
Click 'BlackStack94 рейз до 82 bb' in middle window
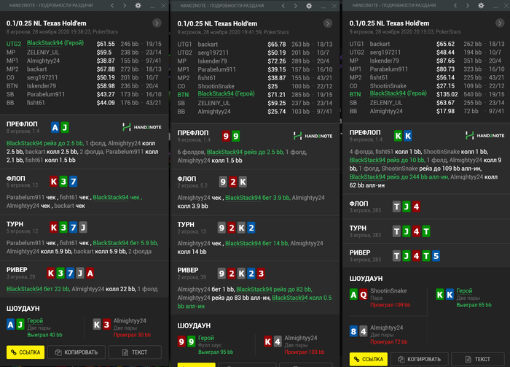pos(274,289)
